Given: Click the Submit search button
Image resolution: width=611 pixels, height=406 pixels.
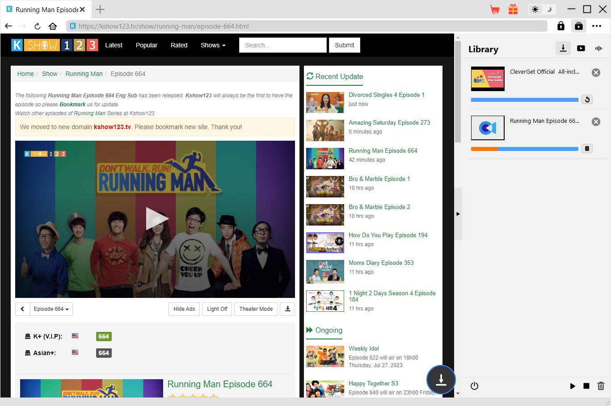Looking at the screenshot, I should 344,45.
